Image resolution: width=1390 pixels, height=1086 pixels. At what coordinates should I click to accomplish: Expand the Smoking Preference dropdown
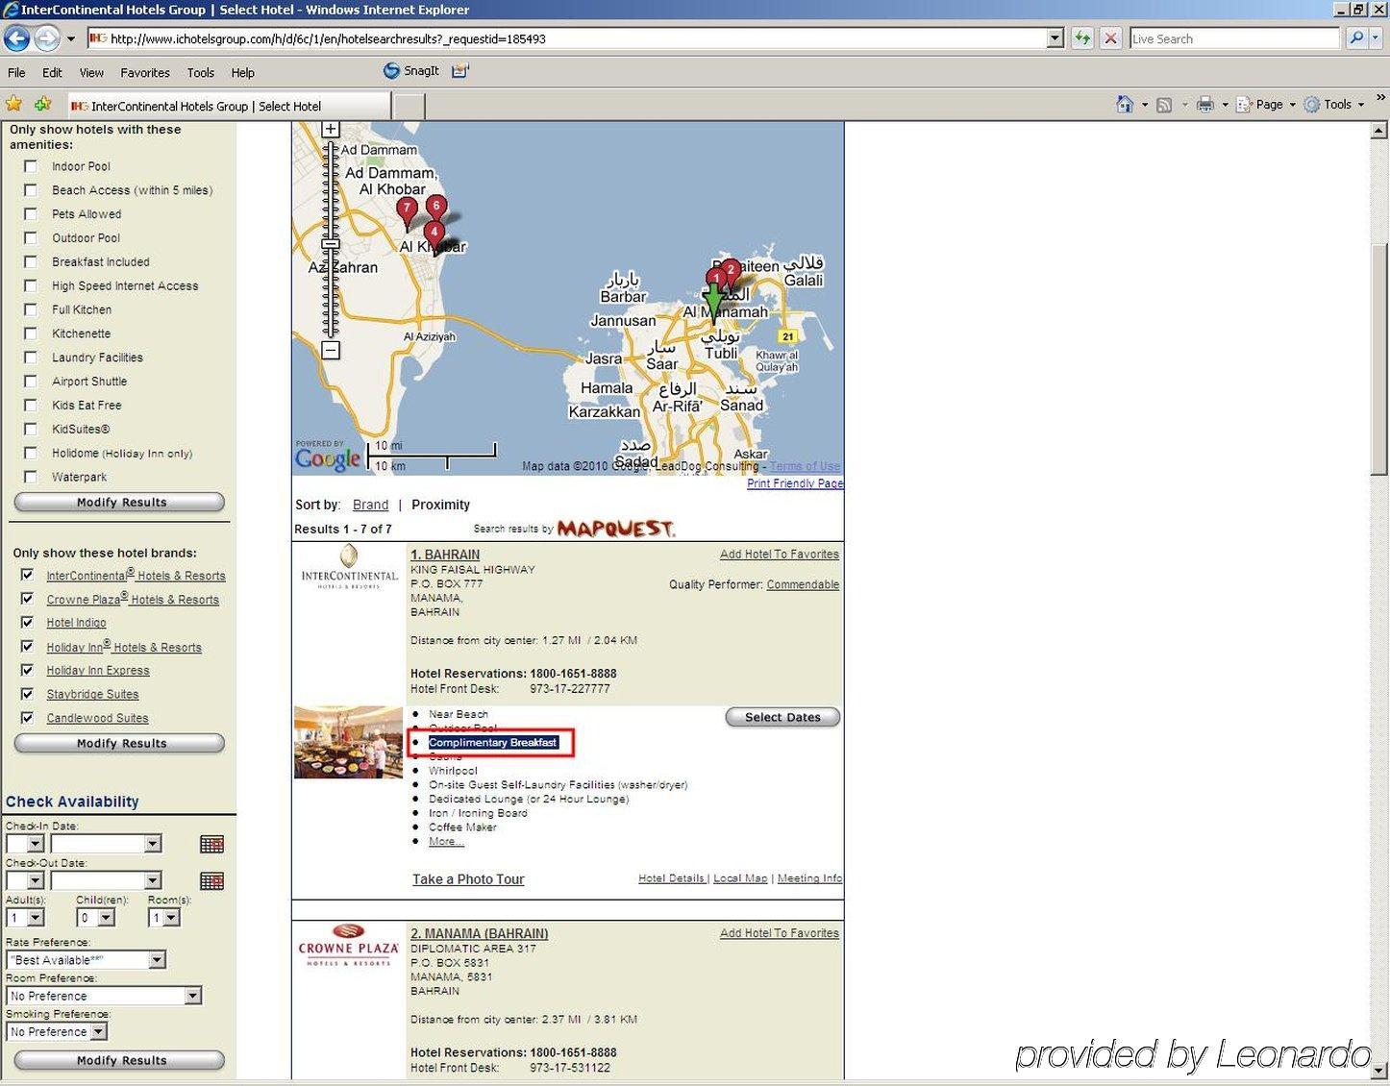click(57, 1031)
